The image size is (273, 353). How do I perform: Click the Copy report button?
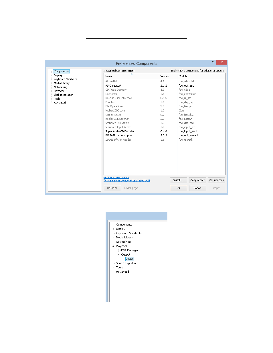pos(197,180)
